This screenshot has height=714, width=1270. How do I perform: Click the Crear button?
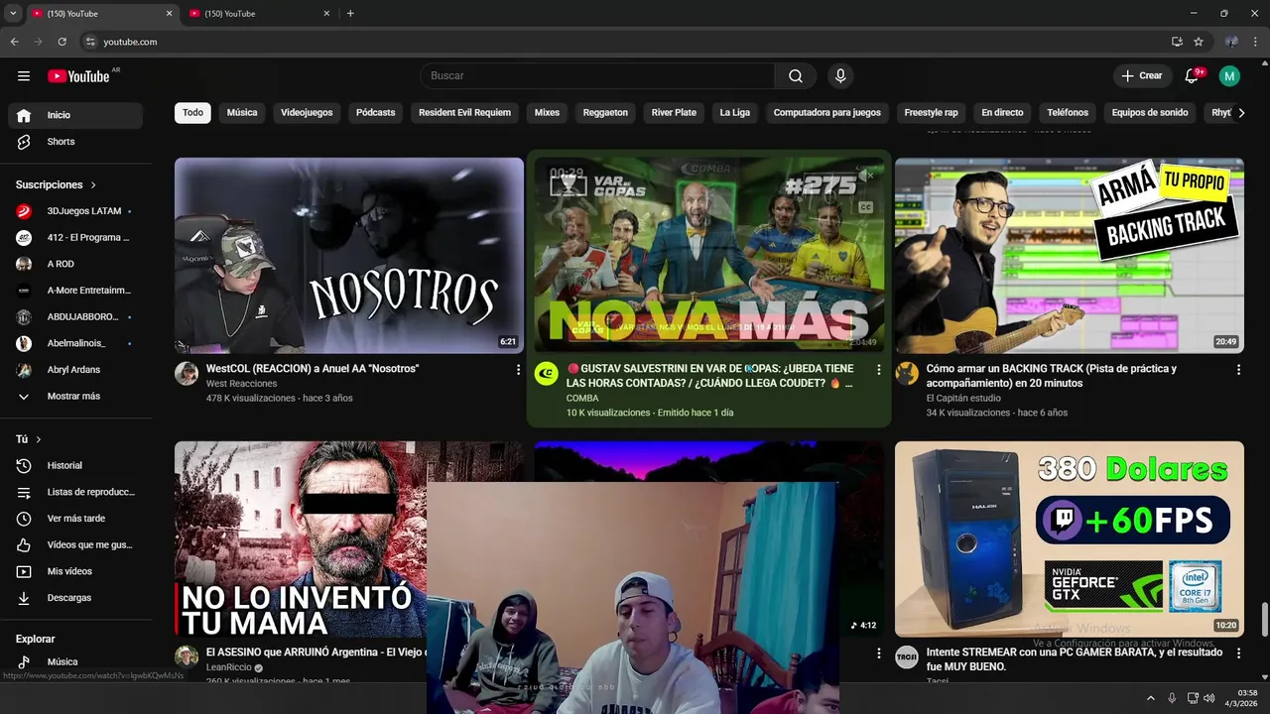click(1142, 76)
